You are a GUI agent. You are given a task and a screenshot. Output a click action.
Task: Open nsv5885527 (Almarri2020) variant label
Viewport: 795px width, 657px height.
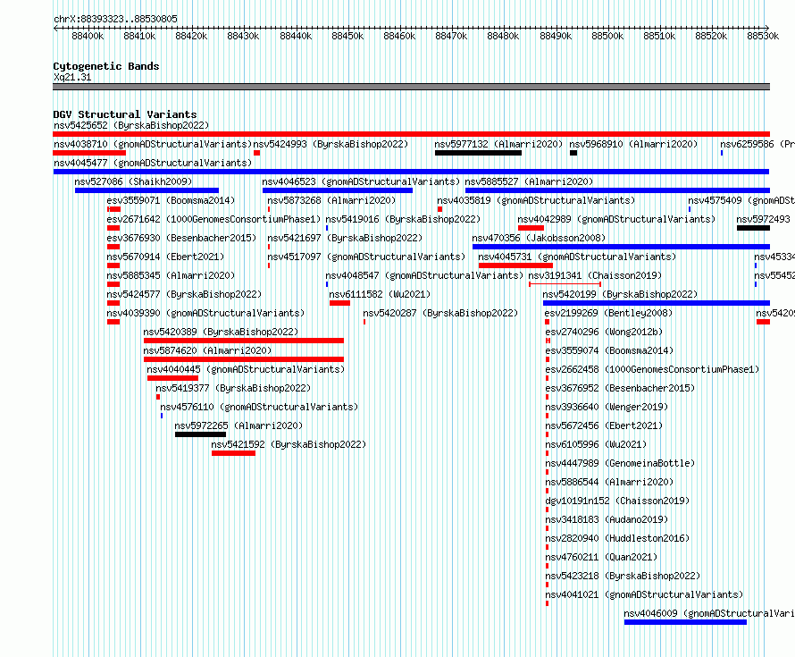pos(529,181)
